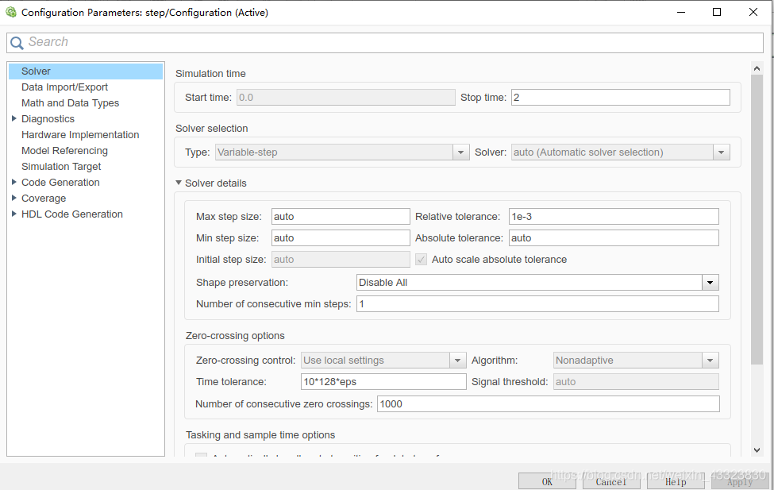Close the Configuration Parameters window
Viewport: 774px width, 490px height.
tap(753, 13)
